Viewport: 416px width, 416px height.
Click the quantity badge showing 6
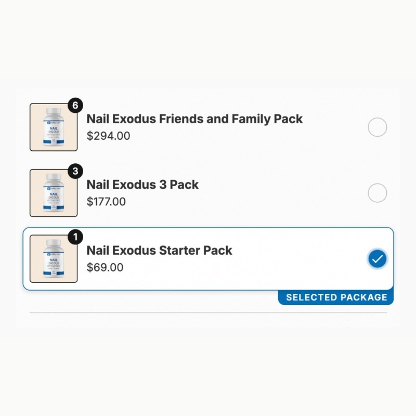coord(75,106)
